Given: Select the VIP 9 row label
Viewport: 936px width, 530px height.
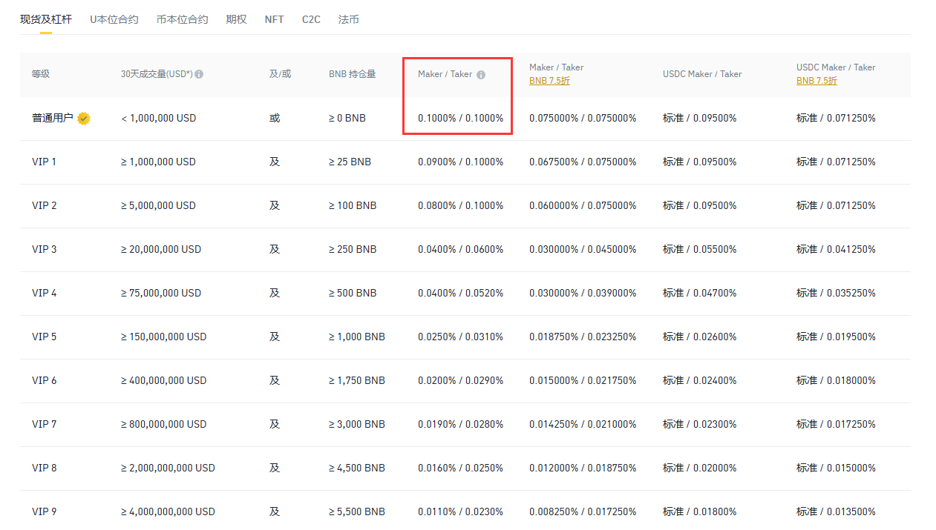Looking at the screenshot, I should [45, 511].
